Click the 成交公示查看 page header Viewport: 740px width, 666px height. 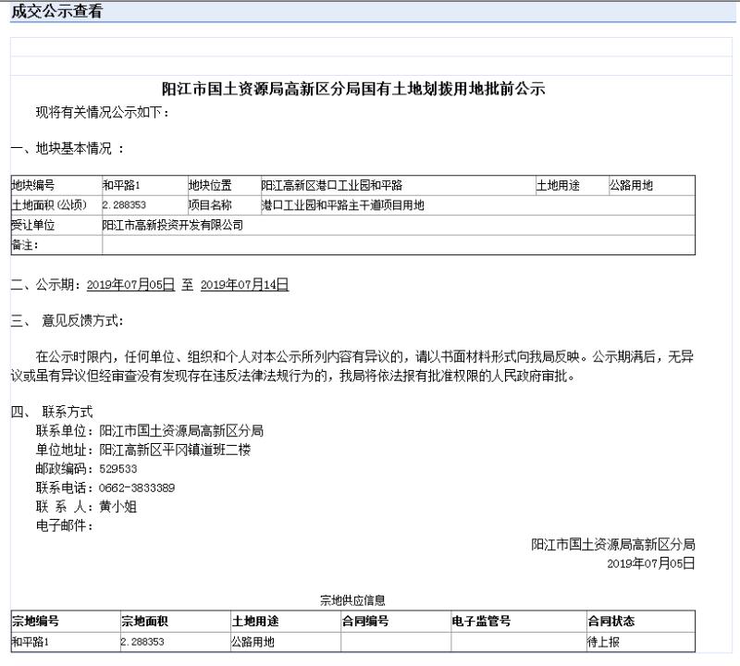pyautogui.click(x=57, y=12)
